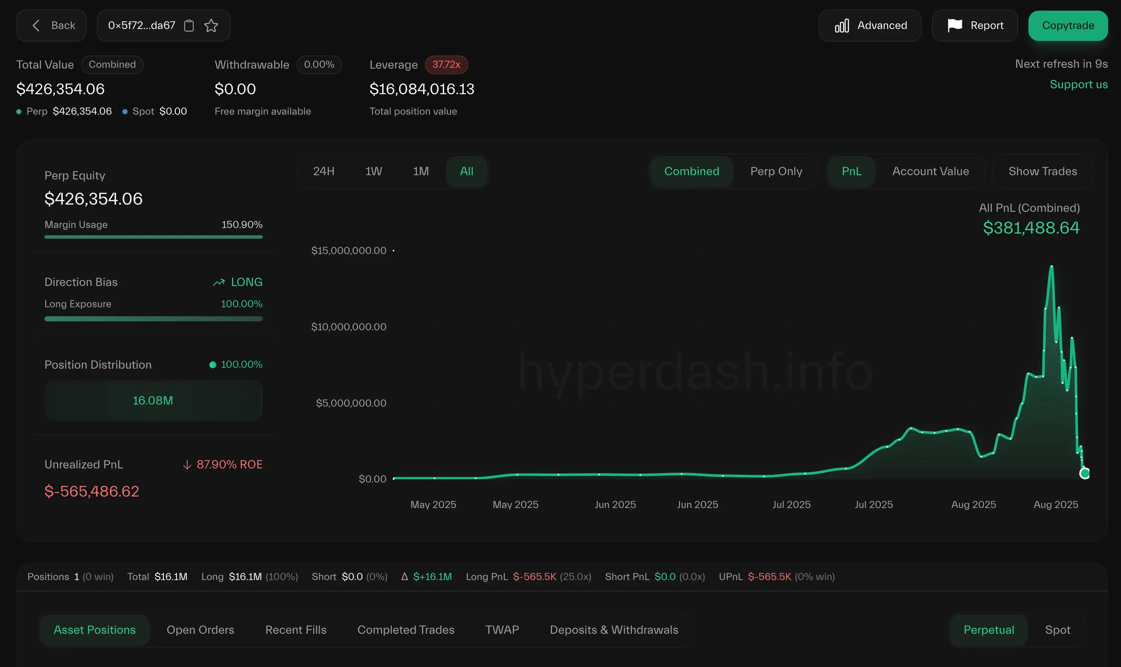Screen dimensions: 1121x667
Task: Click the $16,084,016.13 position value
Action: click(422, 89)
